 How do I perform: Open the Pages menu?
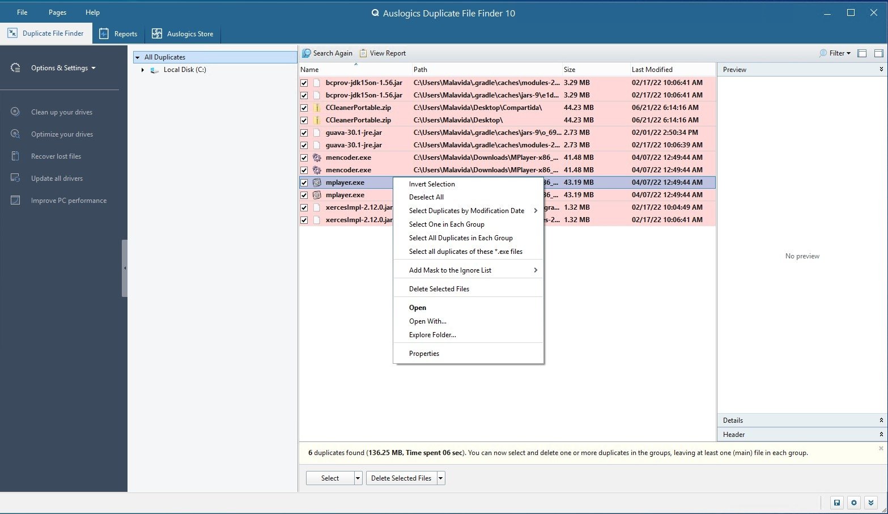coord(57,12)
